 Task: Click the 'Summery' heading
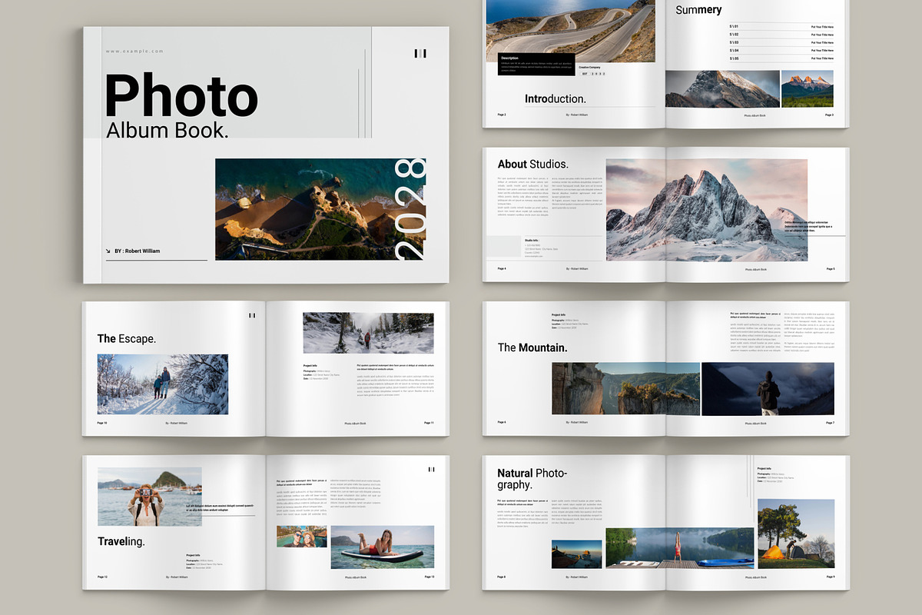tap(698, 10)
